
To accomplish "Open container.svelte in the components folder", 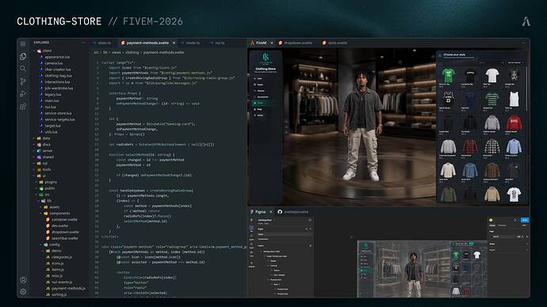I will click(x=64, y=220).
